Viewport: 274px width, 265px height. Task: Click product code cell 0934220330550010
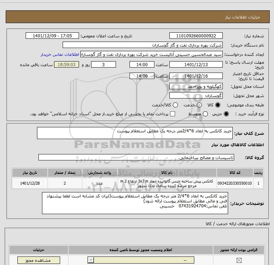click(235, 183)
